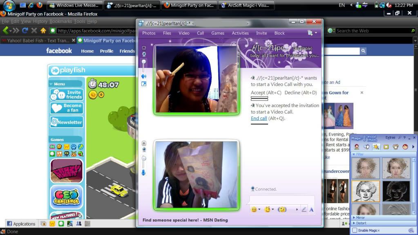This screenshot has height=235, width=418.
Task: Open the emoticon picker
Action: [254, 209]
